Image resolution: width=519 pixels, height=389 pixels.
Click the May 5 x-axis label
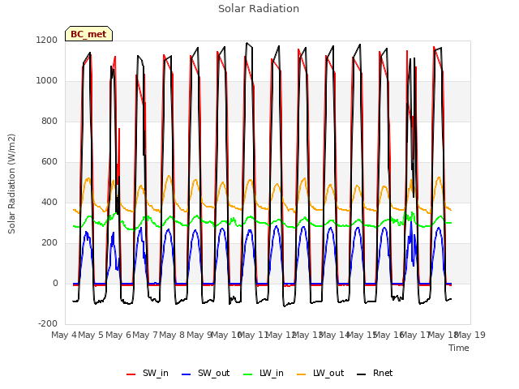coord(91,335)
